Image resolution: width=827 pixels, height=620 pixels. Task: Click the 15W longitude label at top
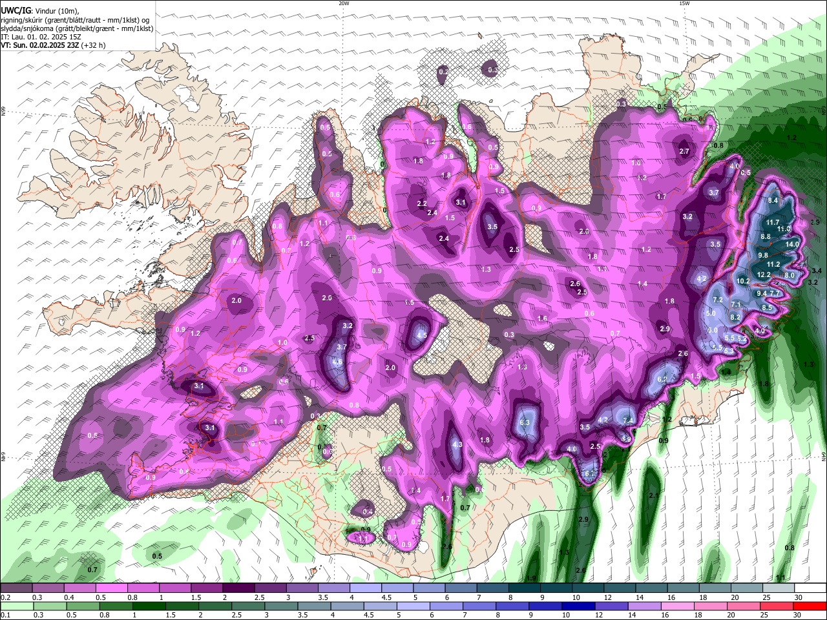click(684, 3)
